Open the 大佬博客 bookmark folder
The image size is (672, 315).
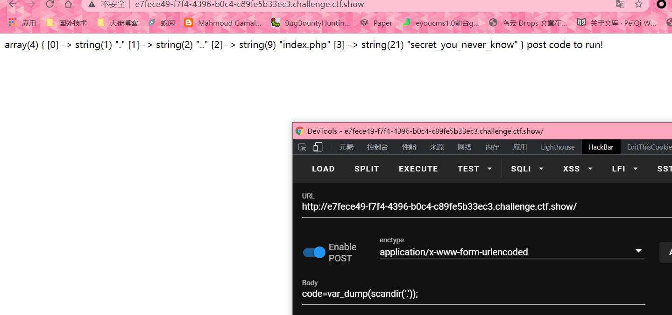coord(117,23)
